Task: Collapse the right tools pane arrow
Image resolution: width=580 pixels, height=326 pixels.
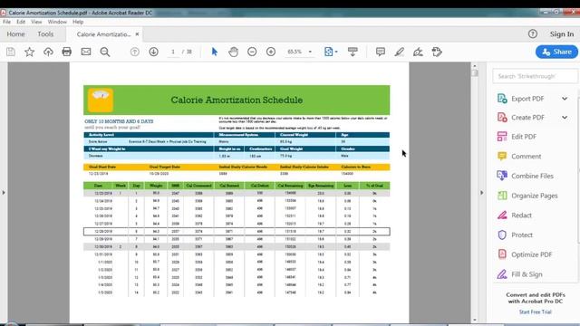Action: click(x=481, y=193)
